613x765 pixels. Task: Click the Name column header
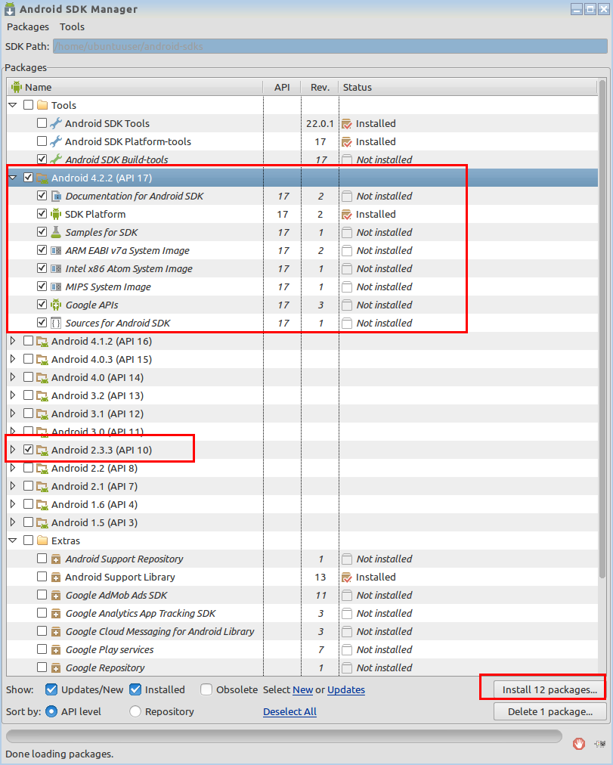coord(135,88)
